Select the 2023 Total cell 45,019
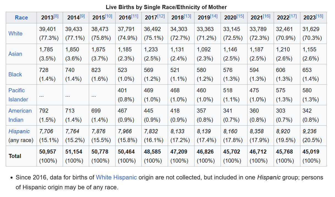 (313, 156)
